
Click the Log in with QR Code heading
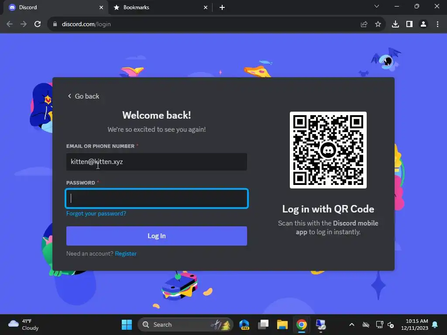click(x=328, y=209)
